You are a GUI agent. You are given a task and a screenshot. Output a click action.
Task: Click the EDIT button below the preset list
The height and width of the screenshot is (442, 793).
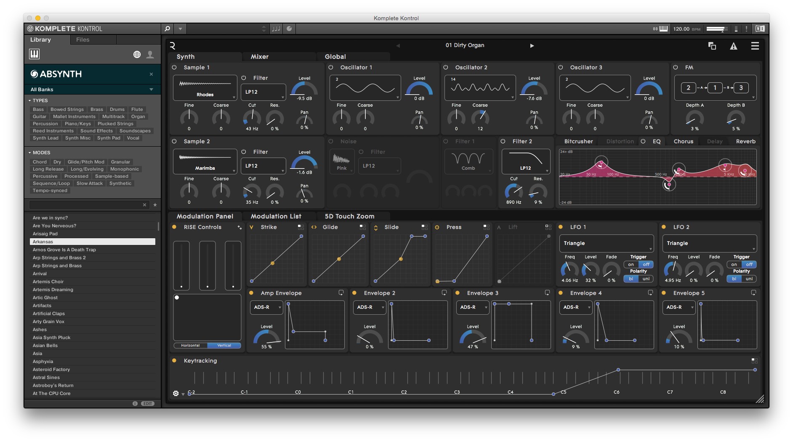tap(147, 403)
